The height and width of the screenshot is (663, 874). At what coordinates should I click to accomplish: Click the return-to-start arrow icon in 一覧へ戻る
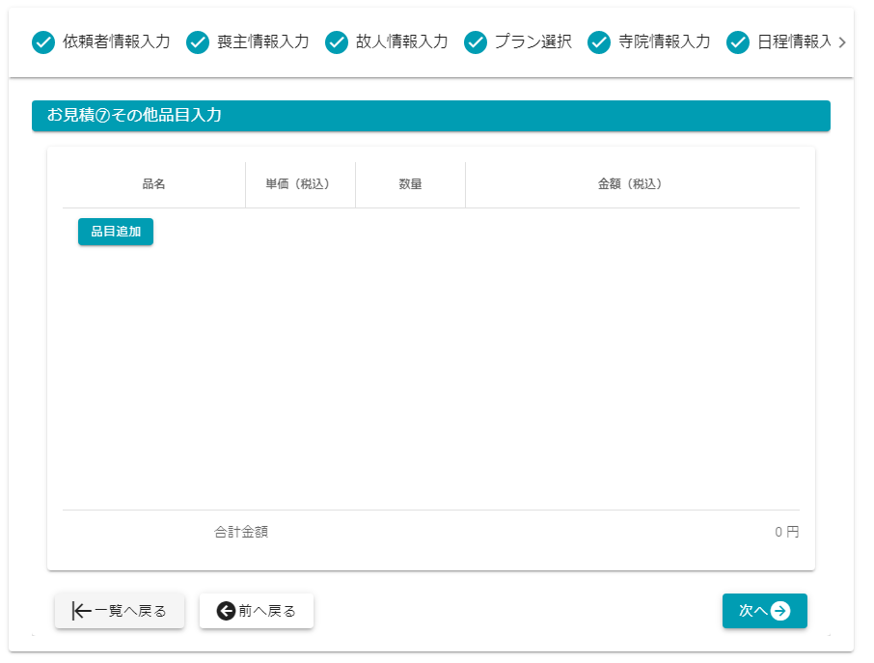coord(82,611)
